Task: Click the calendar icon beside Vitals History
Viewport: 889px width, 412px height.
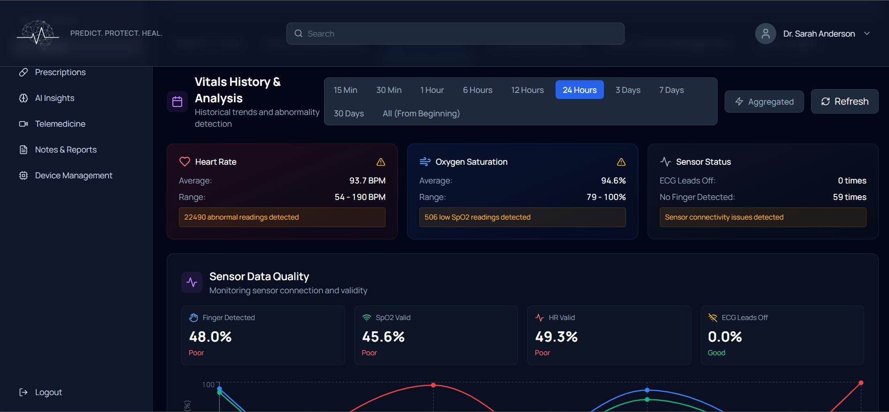Action: (x=177, y=102)
